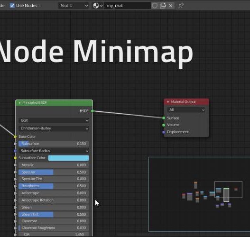Adjust the Specular Tint slider
The height and width of the screenshot is (237, 250).
pos(54,179)
